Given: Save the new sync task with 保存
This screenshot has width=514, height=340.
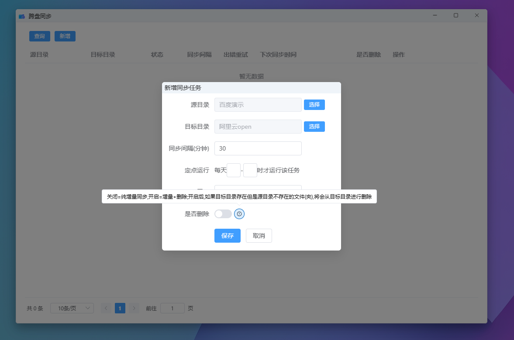Looking at the screenshot, I should pos(227,236).
